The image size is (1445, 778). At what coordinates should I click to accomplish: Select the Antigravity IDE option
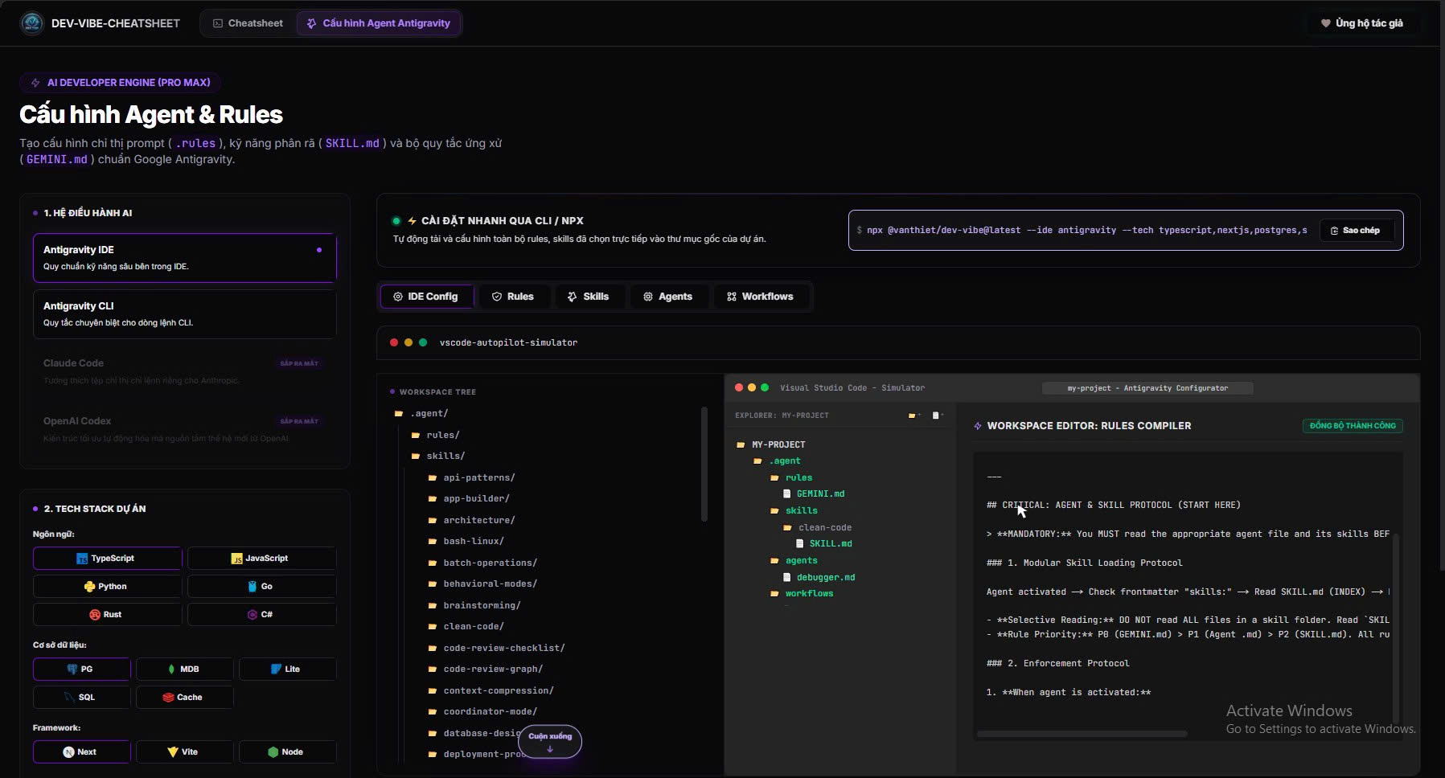(x=184, y=258)
